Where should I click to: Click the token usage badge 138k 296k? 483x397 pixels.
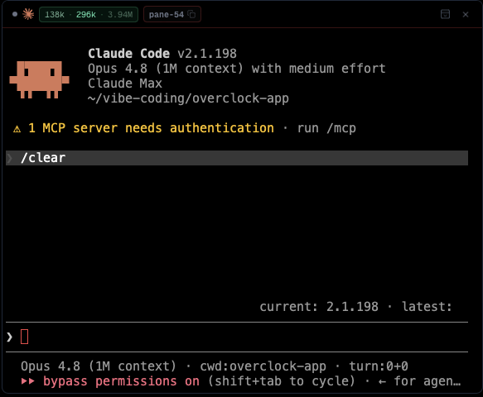pos(89,14)
